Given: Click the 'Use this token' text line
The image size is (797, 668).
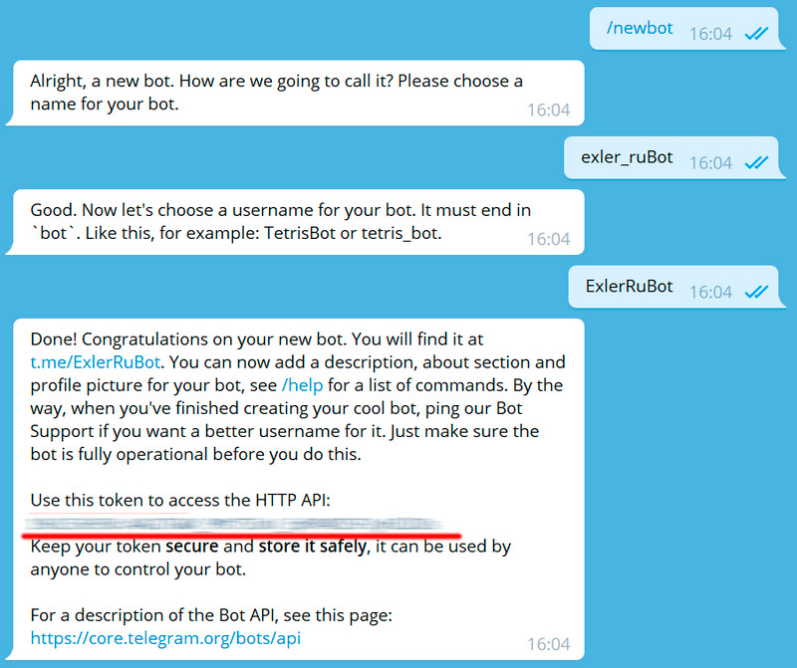Looking at the screenshot, I should point(180,500).
